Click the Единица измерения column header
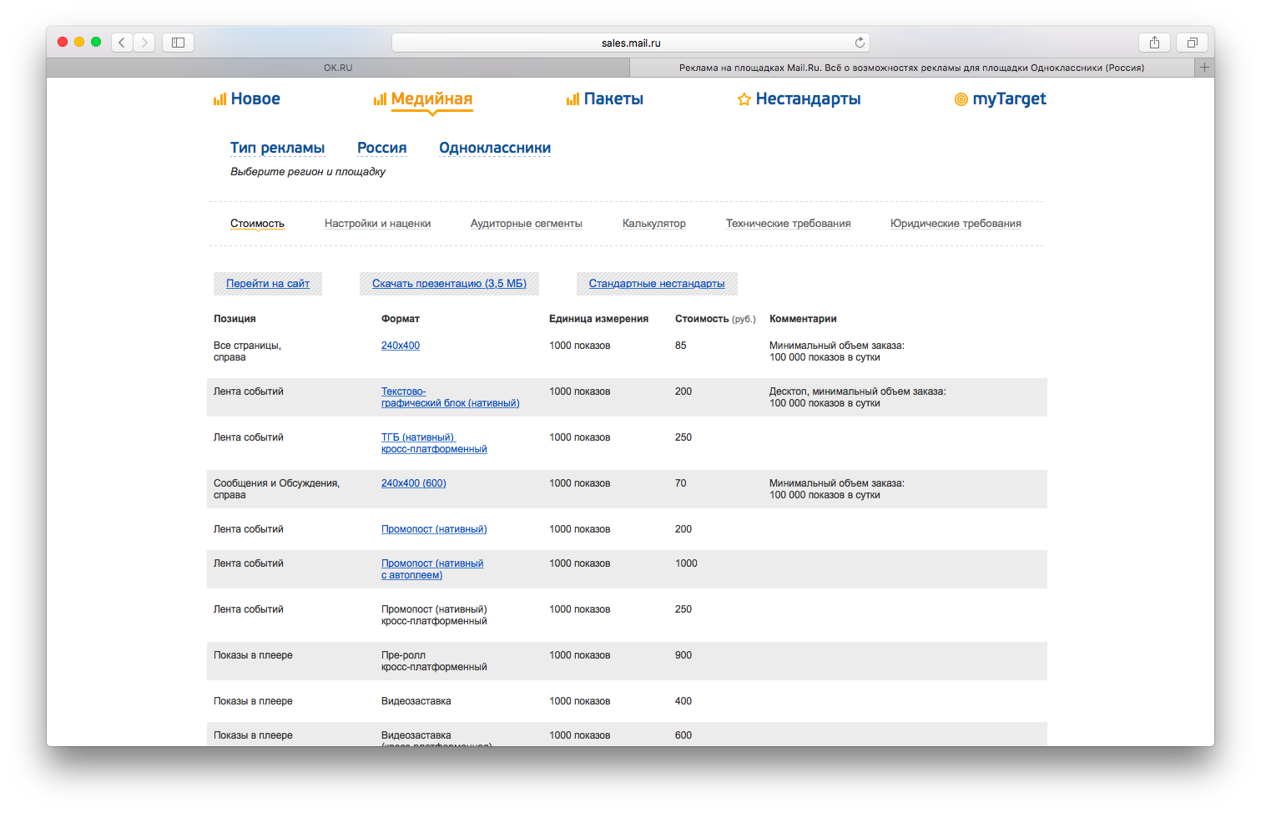The image size is (1261, 813). point(598,319)
